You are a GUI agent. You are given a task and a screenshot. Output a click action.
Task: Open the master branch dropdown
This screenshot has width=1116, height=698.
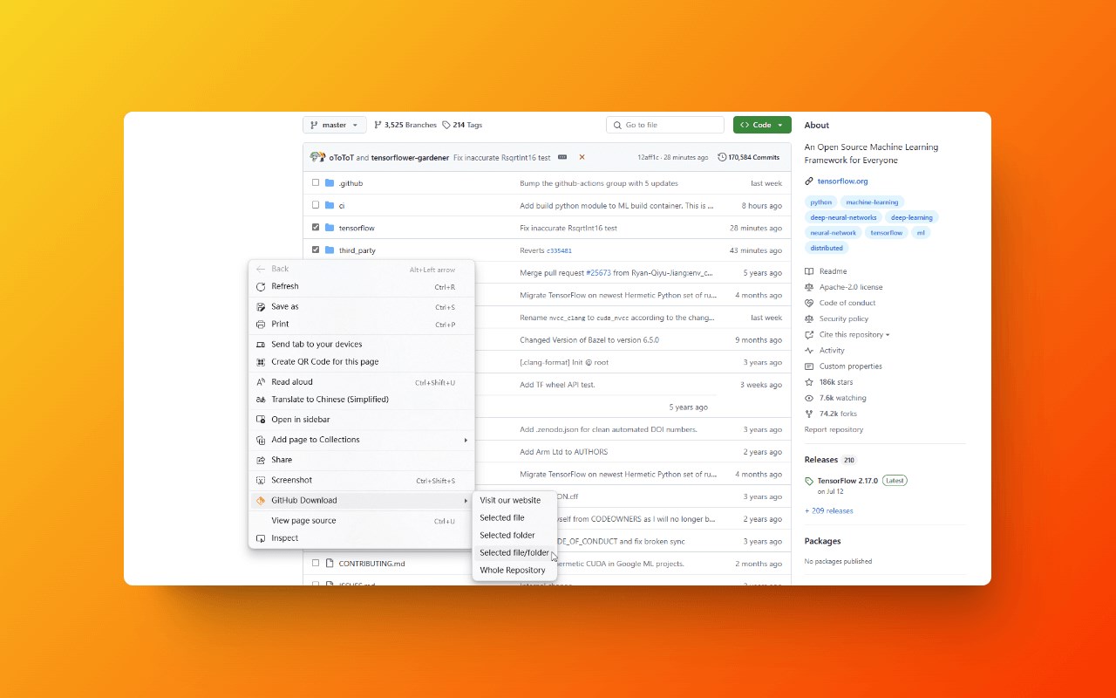(x=335, y=125)
